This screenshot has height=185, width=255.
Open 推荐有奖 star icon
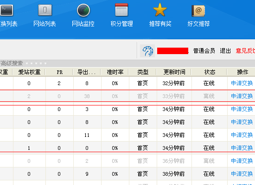pos(160,10)
